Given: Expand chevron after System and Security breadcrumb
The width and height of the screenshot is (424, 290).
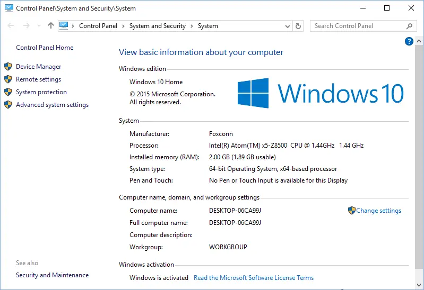Looking at the screenshot, I should pyautogui.click(x=192, y=26).
